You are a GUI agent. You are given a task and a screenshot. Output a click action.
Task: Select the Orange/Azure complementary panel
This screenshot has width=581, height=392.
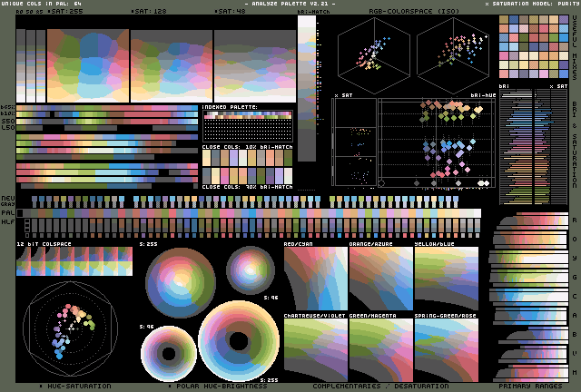[x=379, y=279]
